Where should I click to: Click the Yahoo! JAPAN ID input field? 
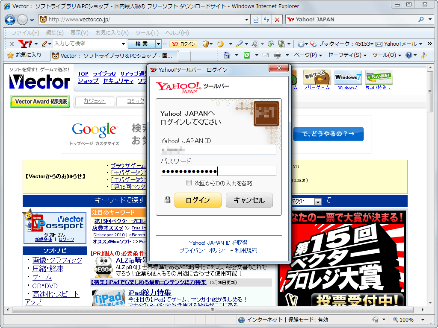click(219, 150)
